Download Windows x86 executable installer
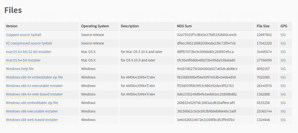This screenshot has height=133, width=298. [32, 111]
